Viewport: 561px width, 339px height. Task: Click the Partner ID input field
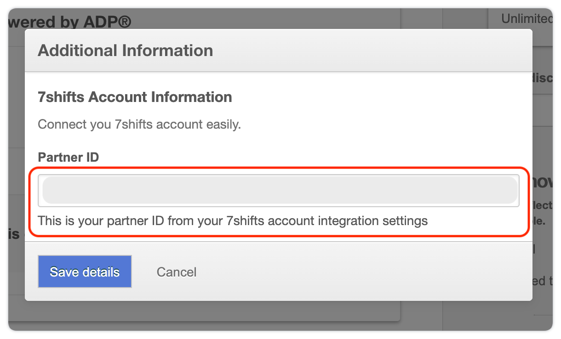(x=279, y=191)
